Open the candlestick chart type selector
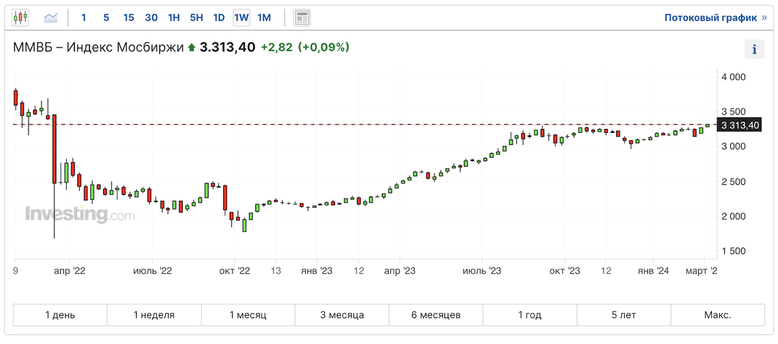The image size is (778, 344). tap(21, 17)
